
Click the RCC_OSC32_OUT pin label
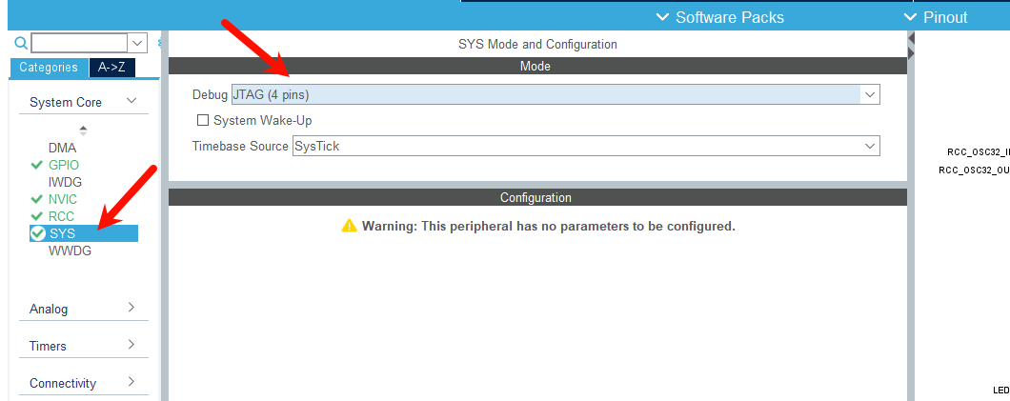[x=974, y=170]
